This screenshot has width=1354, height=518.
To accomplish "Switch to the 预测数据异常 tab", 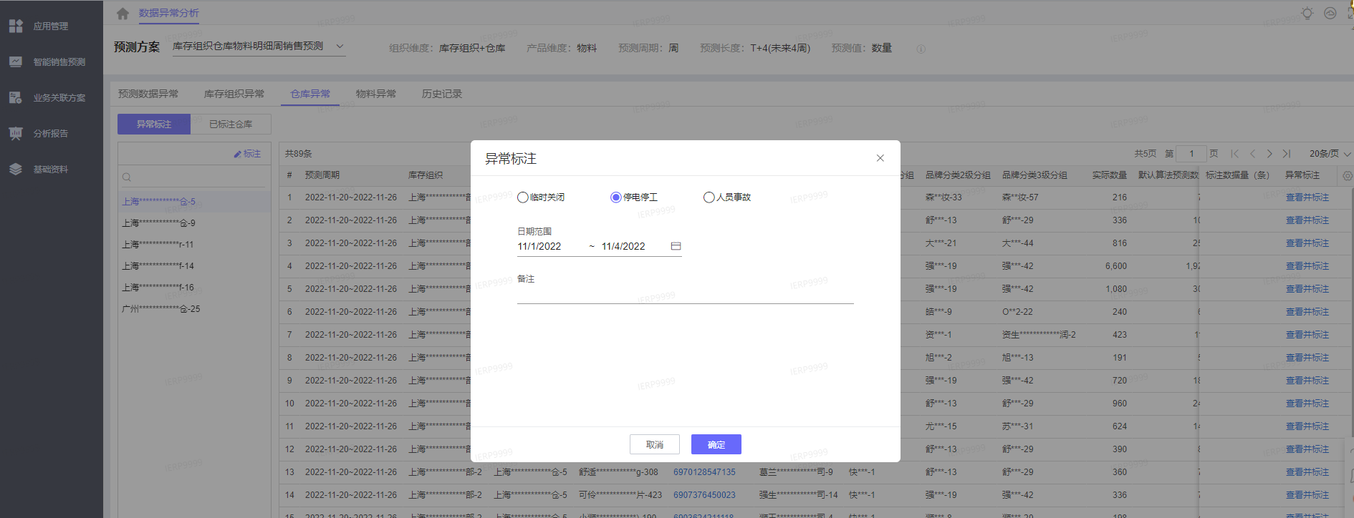I will point(148,94).
